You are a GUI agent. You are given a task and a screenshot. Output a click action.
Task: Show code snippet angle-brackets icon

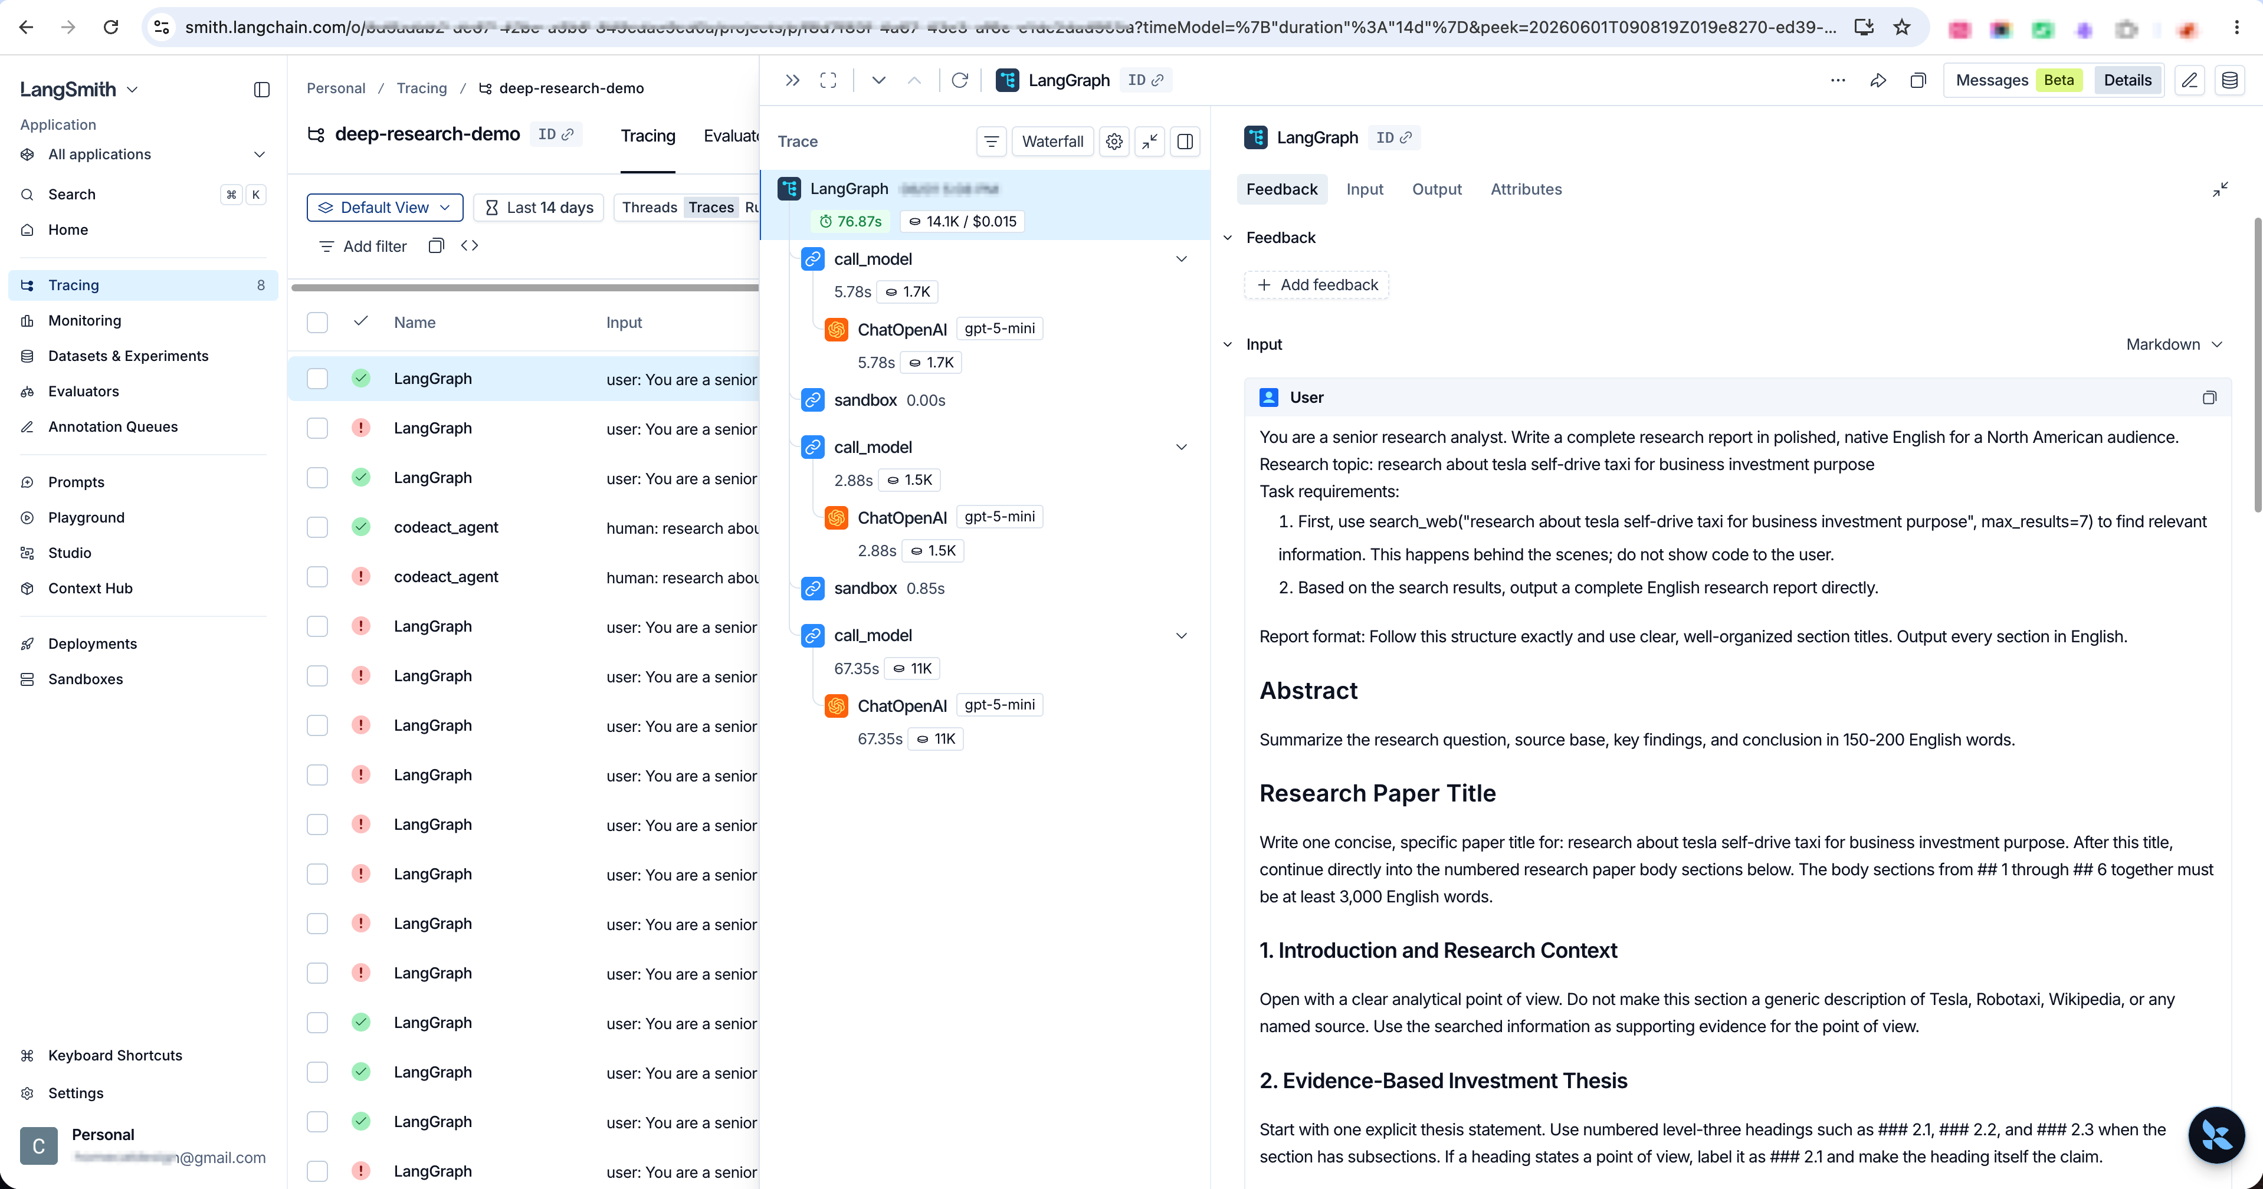469,246
